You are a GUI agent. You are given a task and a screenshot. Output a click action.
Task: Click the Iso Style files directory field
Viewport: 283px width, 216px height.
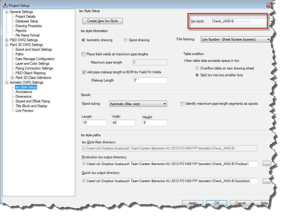[x=170, y=148]
